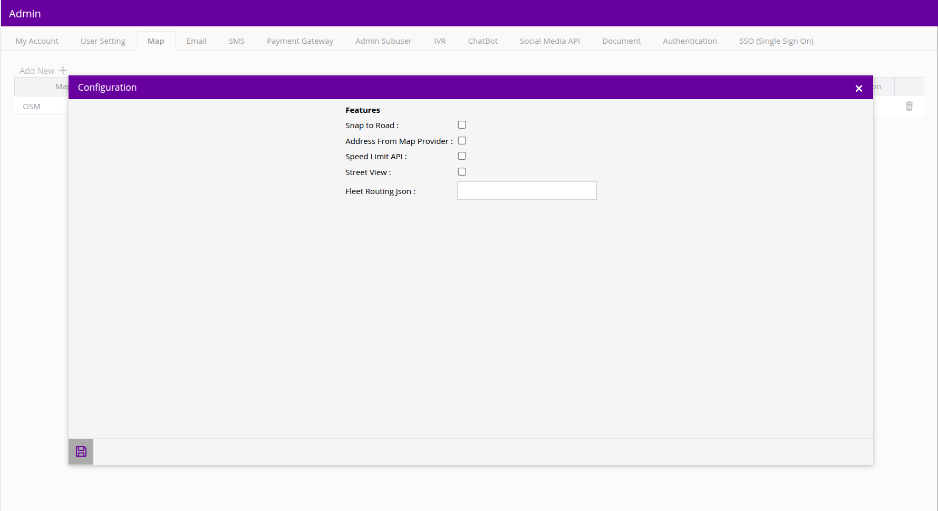Image resolution: width=938 pixels, height=511 pixels.
Task: Click the trash icon for OSM row
Action: click(x=909, y=106)
